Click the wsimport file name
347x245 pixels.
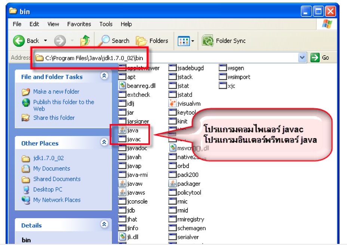point(239,77)
